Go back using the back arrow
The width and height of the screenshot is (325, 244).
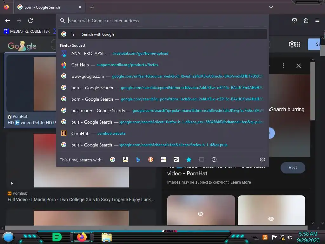click(8, 21)
